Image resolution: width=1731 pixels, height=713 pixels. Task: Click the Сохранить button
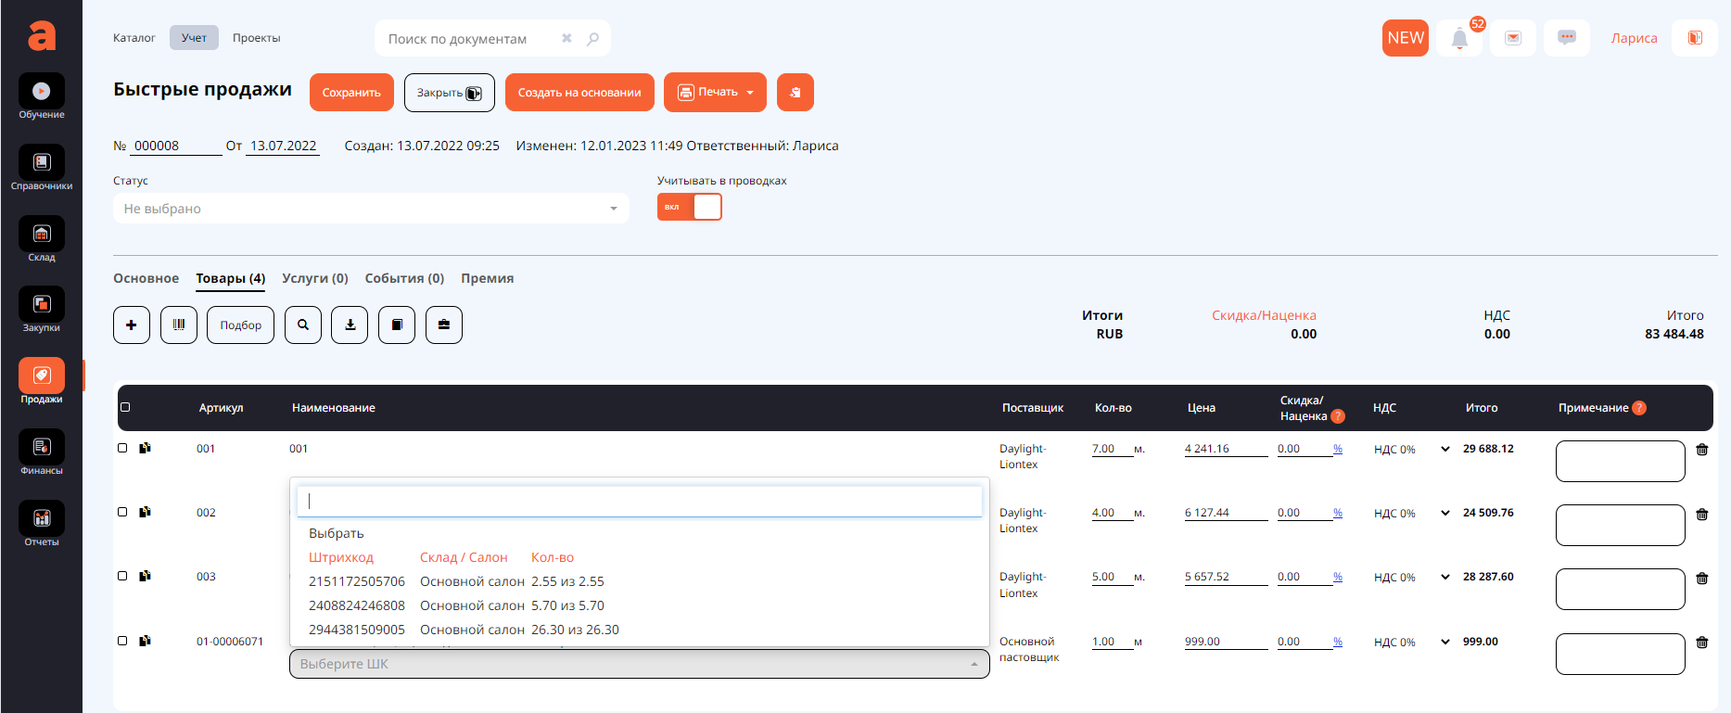[351, 93]
